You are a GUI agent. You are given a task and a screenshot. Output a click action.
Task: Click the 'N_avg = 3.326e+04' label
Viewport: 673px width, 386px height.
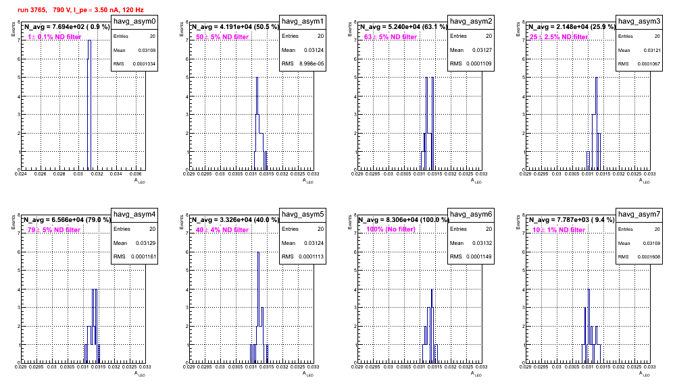(x=235, y=220)
